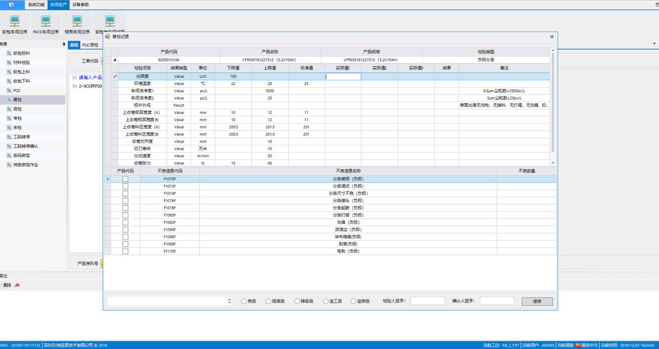This screenshot has height=349, width=659.
Task: Click icon beside 条码绑定 in sidebar
Action: 9,156
